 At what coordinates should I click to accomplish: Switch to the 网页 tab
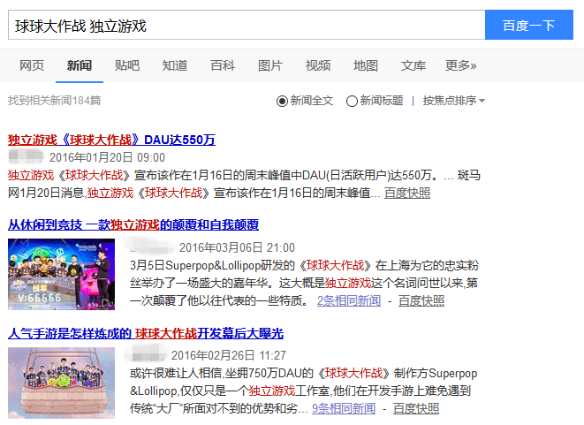pos(32,65)
